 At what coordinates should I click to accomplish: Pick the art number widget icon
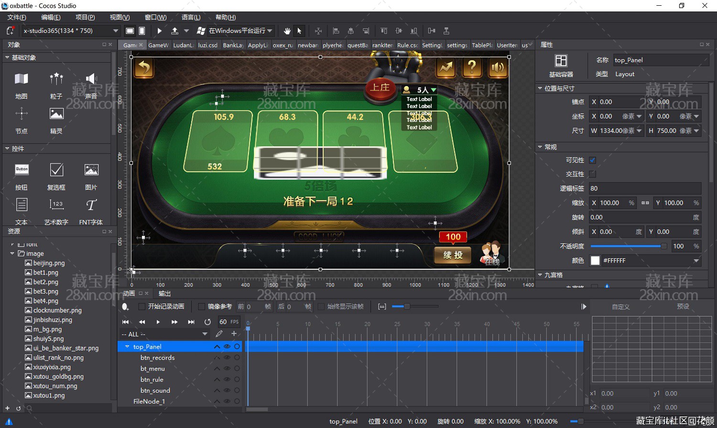56,205
